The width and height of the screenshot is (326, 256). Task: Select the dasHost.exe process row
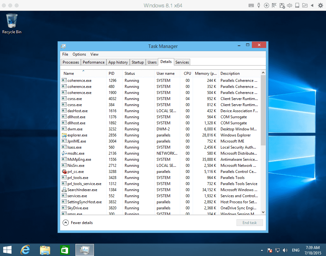(160, 111)
